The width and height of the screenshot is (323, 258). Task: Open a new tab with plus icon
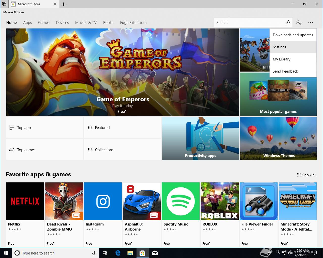(x=64, y=4)
